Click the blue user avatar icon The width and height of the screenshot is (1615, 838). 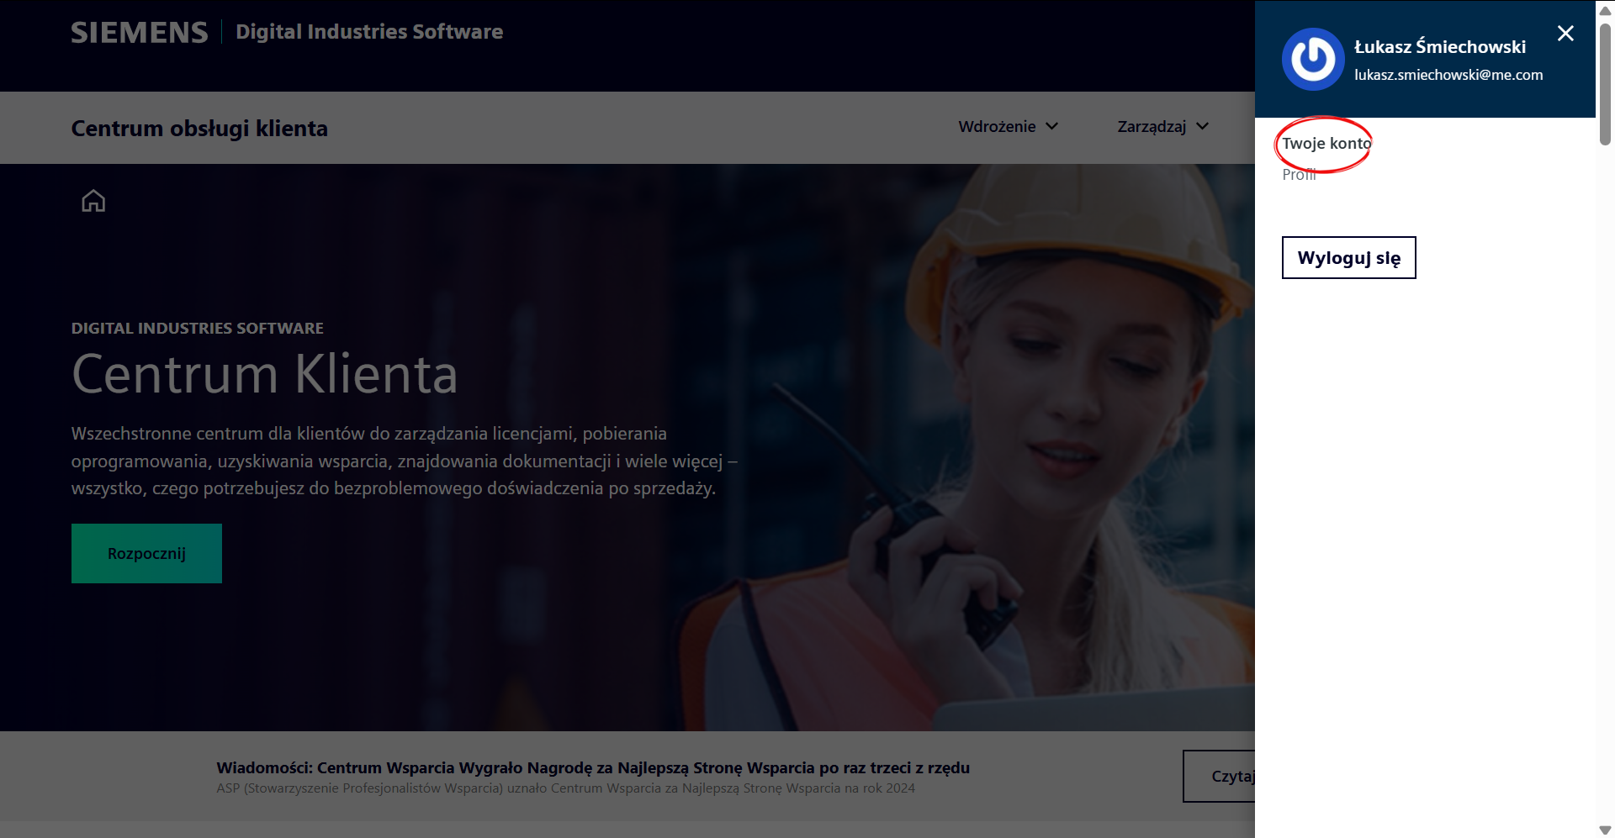pos(1313,60)
